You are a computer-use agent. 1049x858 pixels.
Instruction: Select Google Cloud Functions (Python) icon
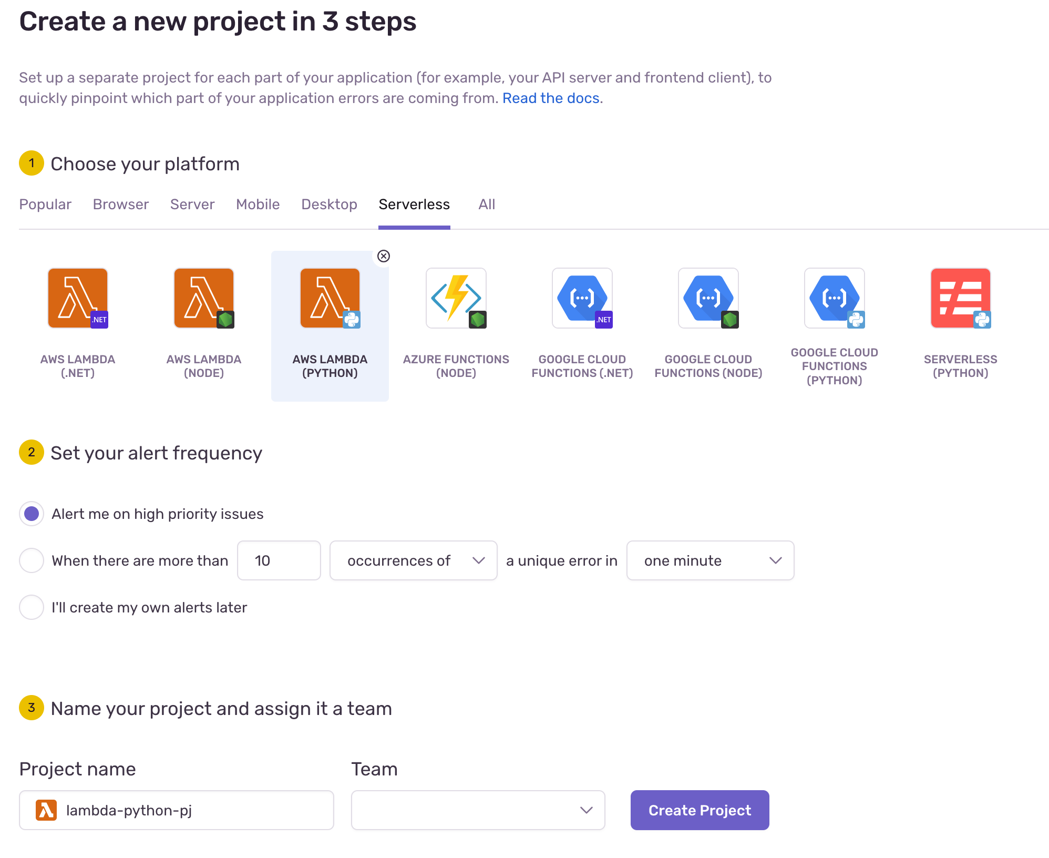(835, 298)
